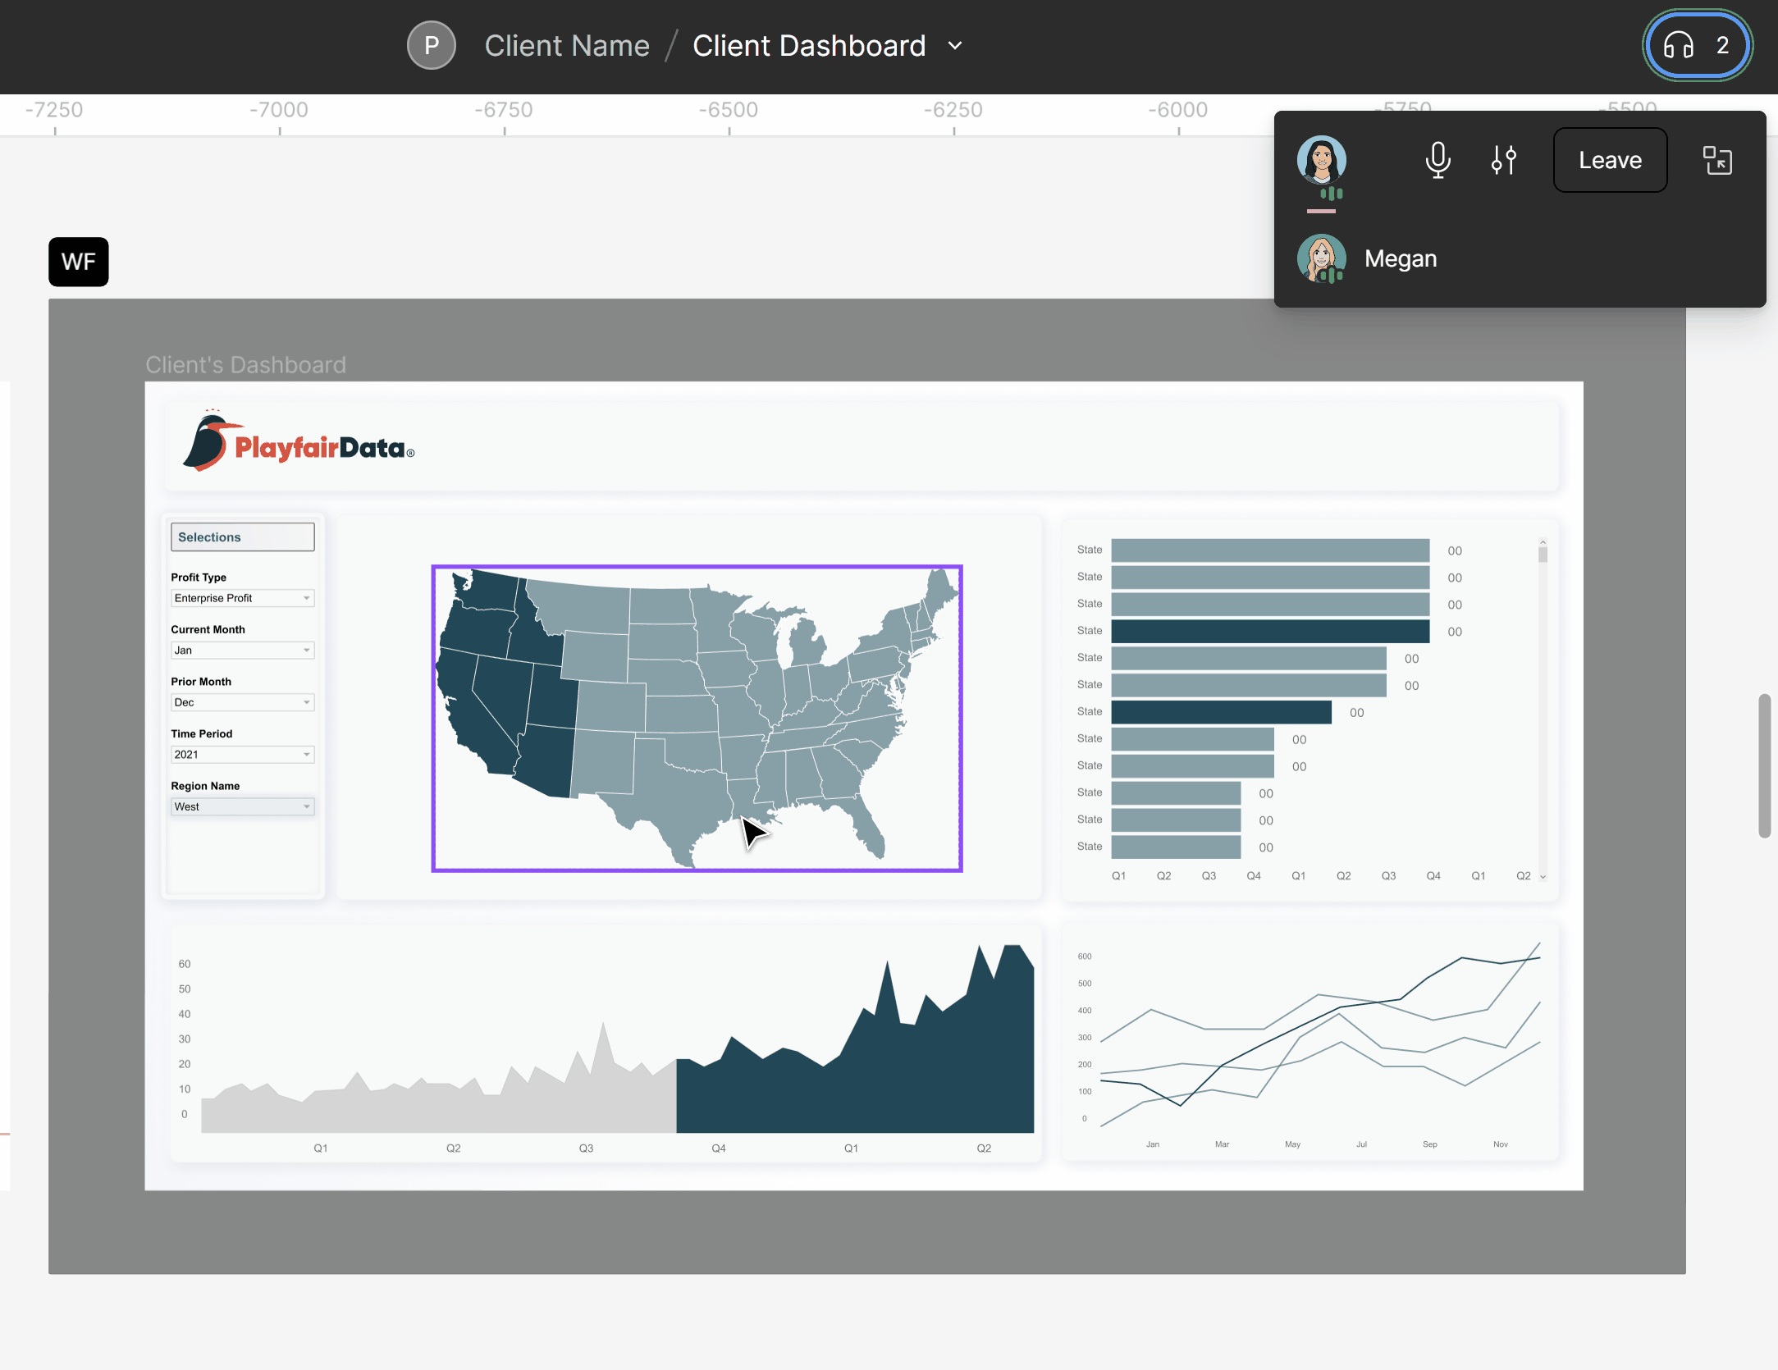Click the Prior Month Dec selector

click(240, 702)
